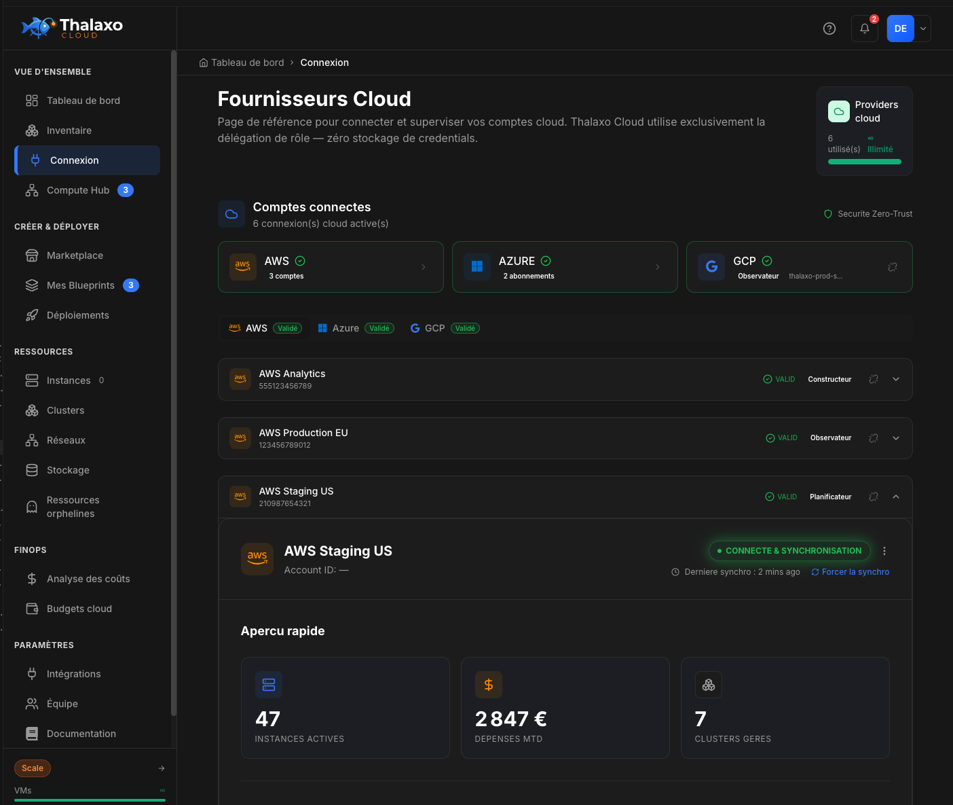
Task: Open the notifications bell icon
Action: click(x=864, y=29)
